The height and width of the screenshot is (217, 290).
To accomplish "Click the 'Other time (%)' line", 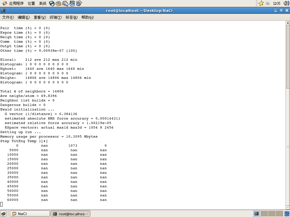I will 39,51.
